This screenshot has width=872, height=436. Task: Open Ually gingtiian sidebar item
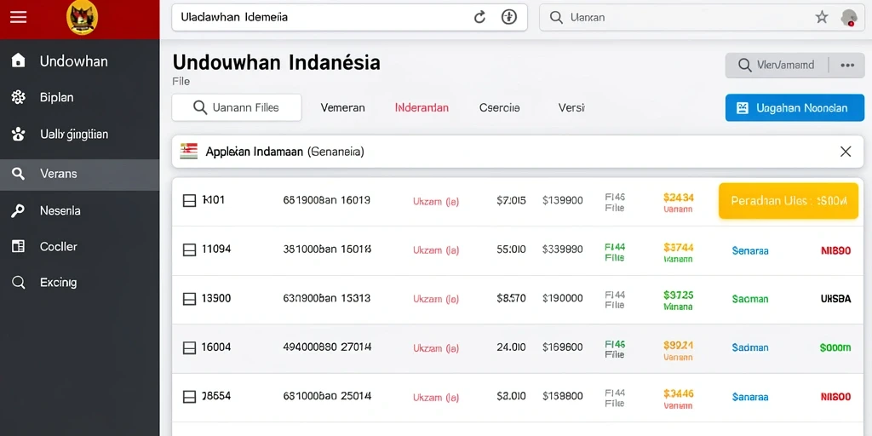79,134
